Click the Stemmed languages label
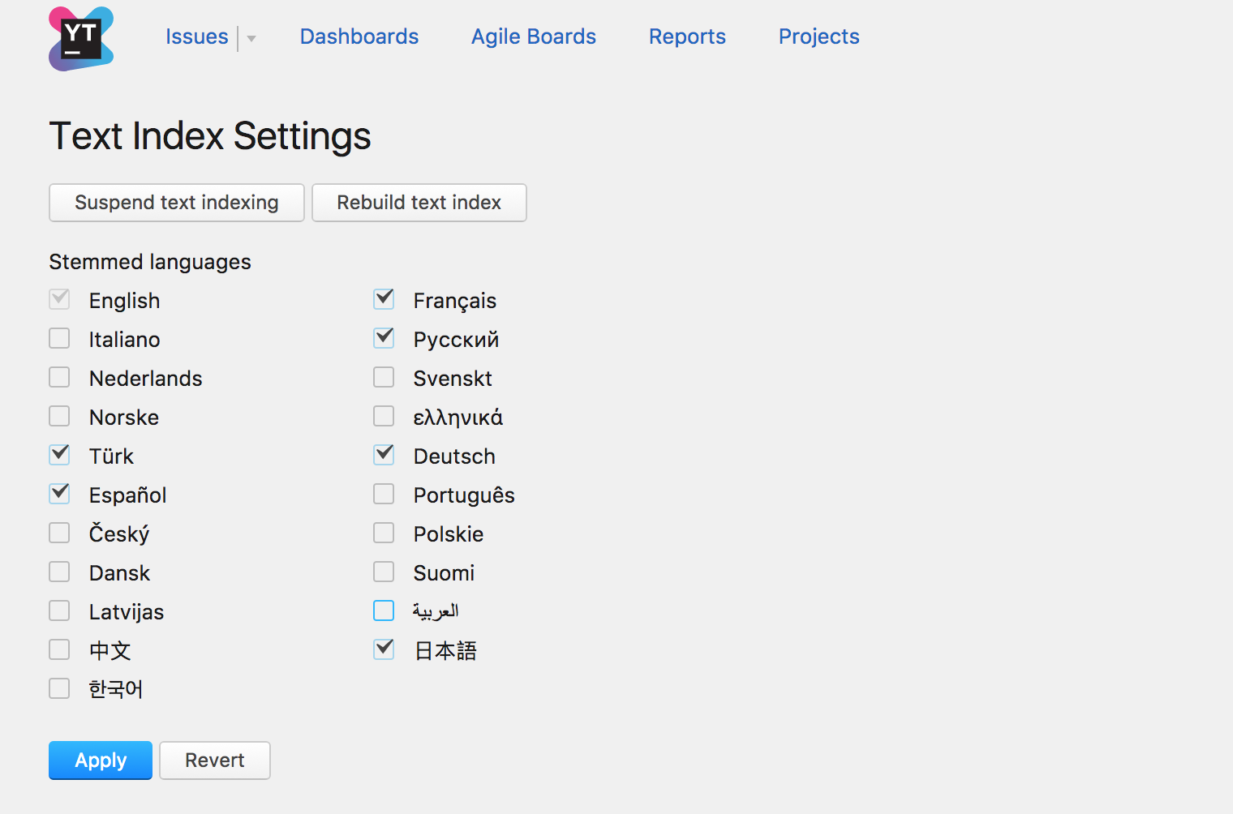 (x=150, y=262)
